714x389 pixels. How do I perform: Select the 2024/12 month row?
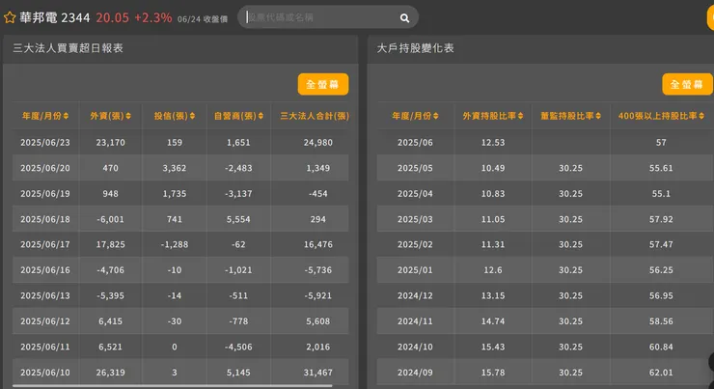point(544,295)
